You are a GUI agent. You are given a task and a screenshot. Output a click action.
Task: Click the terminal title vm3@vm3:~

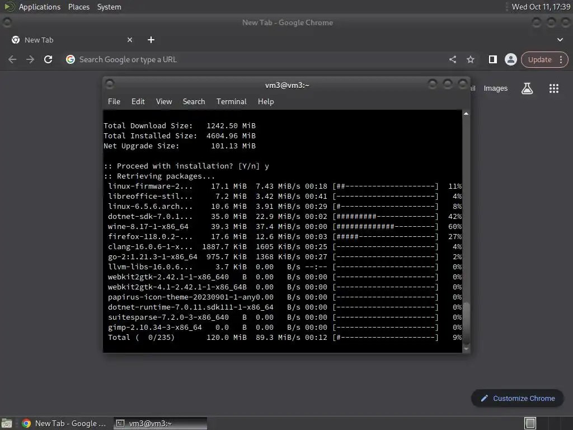[287, 85]
